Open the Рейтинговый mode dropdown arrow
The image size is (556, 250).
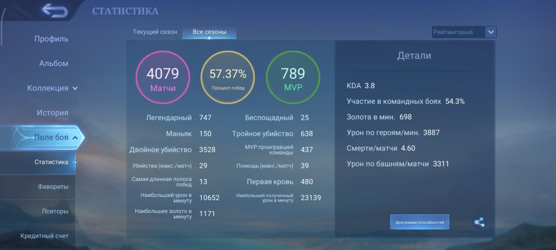coord(491,32)
